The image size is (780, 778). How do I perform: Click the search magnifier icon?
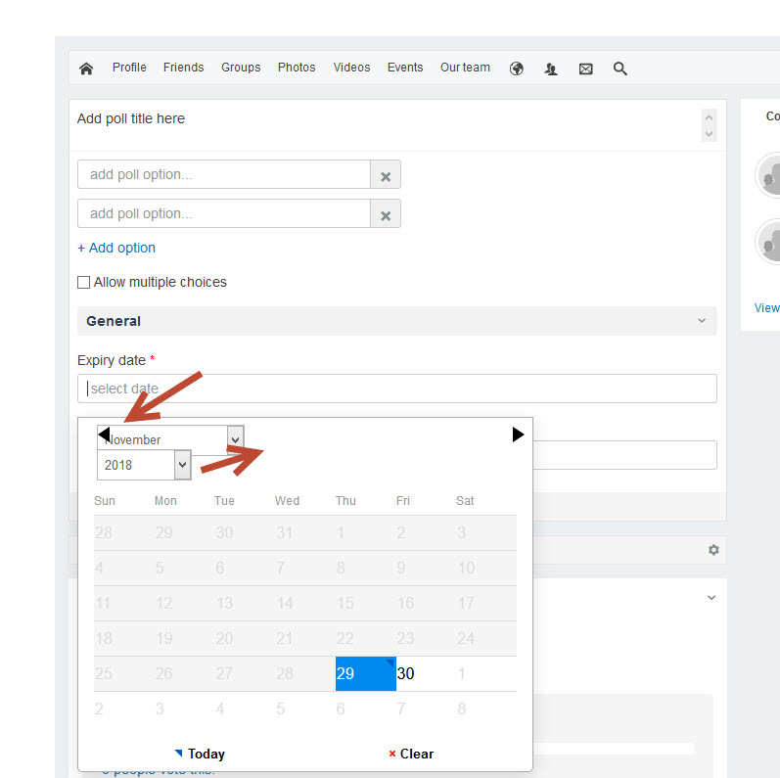[619, 69]
